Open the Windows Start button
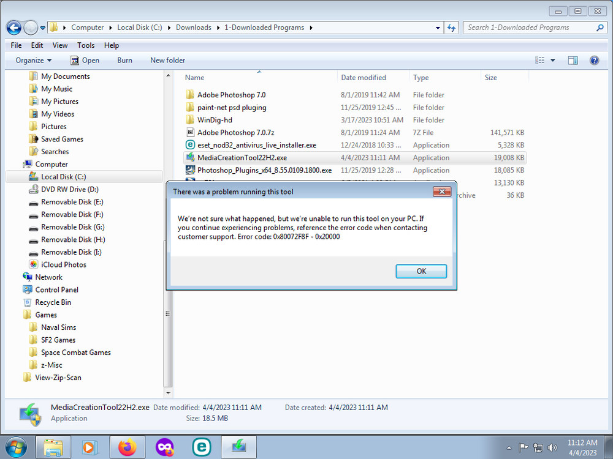The image size is (613, 459). coord(16,447)
